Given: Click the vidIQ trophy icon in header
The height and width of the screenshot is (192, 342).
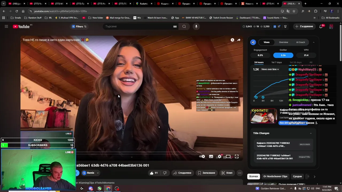Looking at the screenshot, I should point(285,26).
